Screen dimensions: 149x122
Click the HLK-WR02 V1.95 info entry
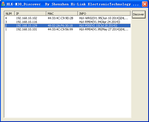(104, 18)
